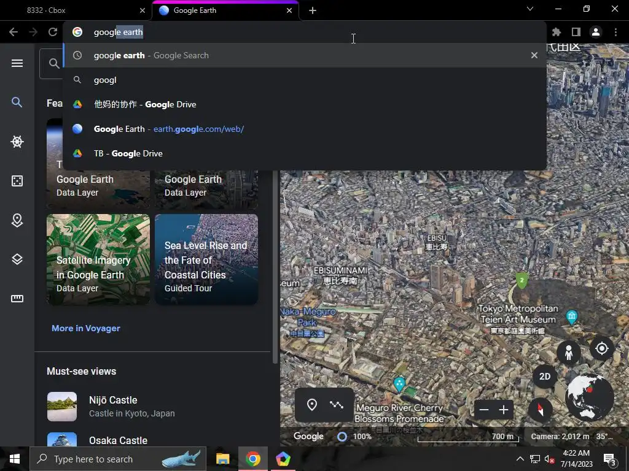Viewport: 629px width, 471px height.
Task: Choose 'google earth - Google Search' suggestion
Action: tap(305, 55)
